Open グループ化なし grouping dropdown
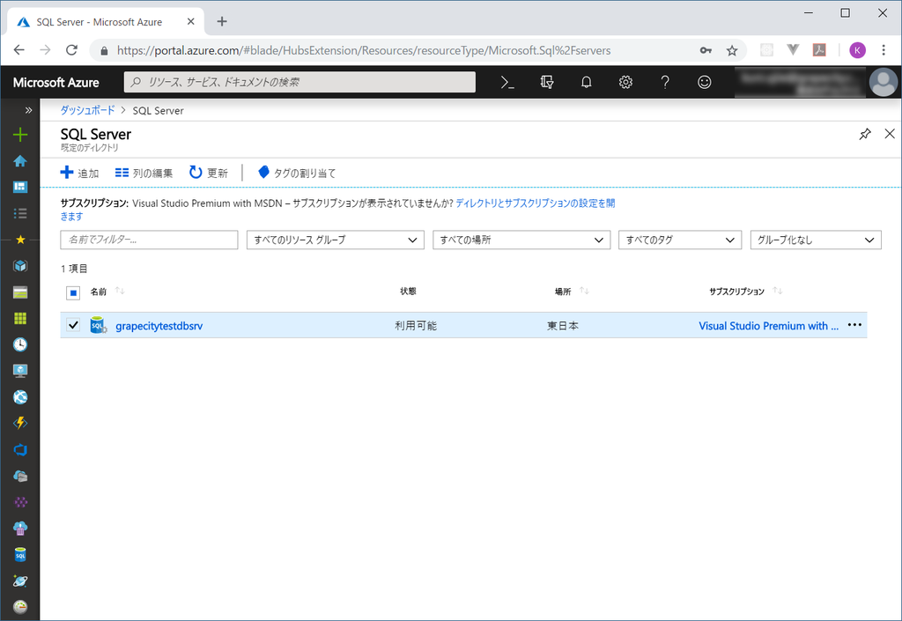The height and width of the screenshot is (621, 902). point(816,240)
